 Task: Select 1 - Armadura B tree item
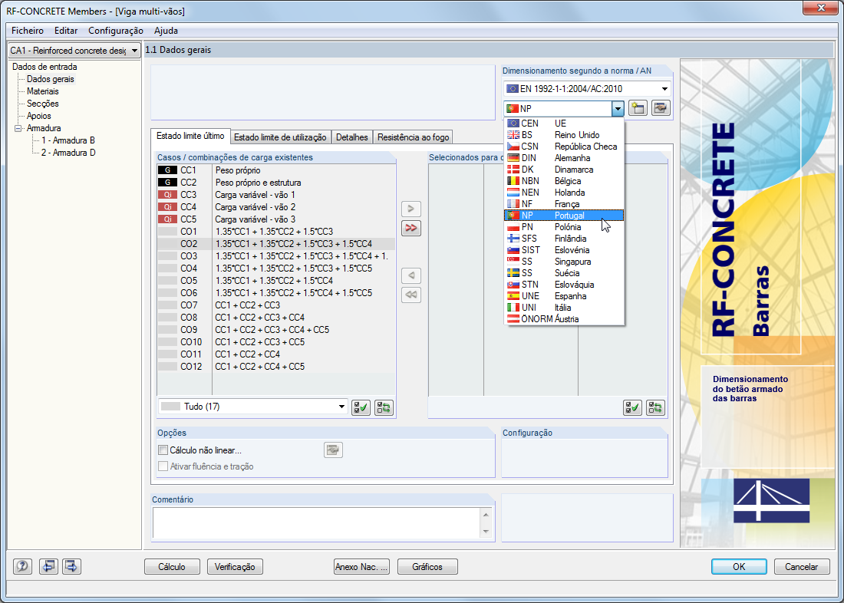coord(68,140)
